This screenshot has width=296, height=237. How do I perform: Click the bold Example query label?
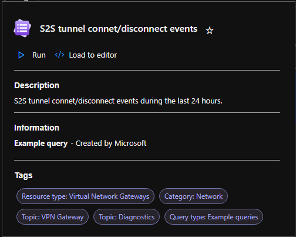pyautogui.click(x=41, y=143)
